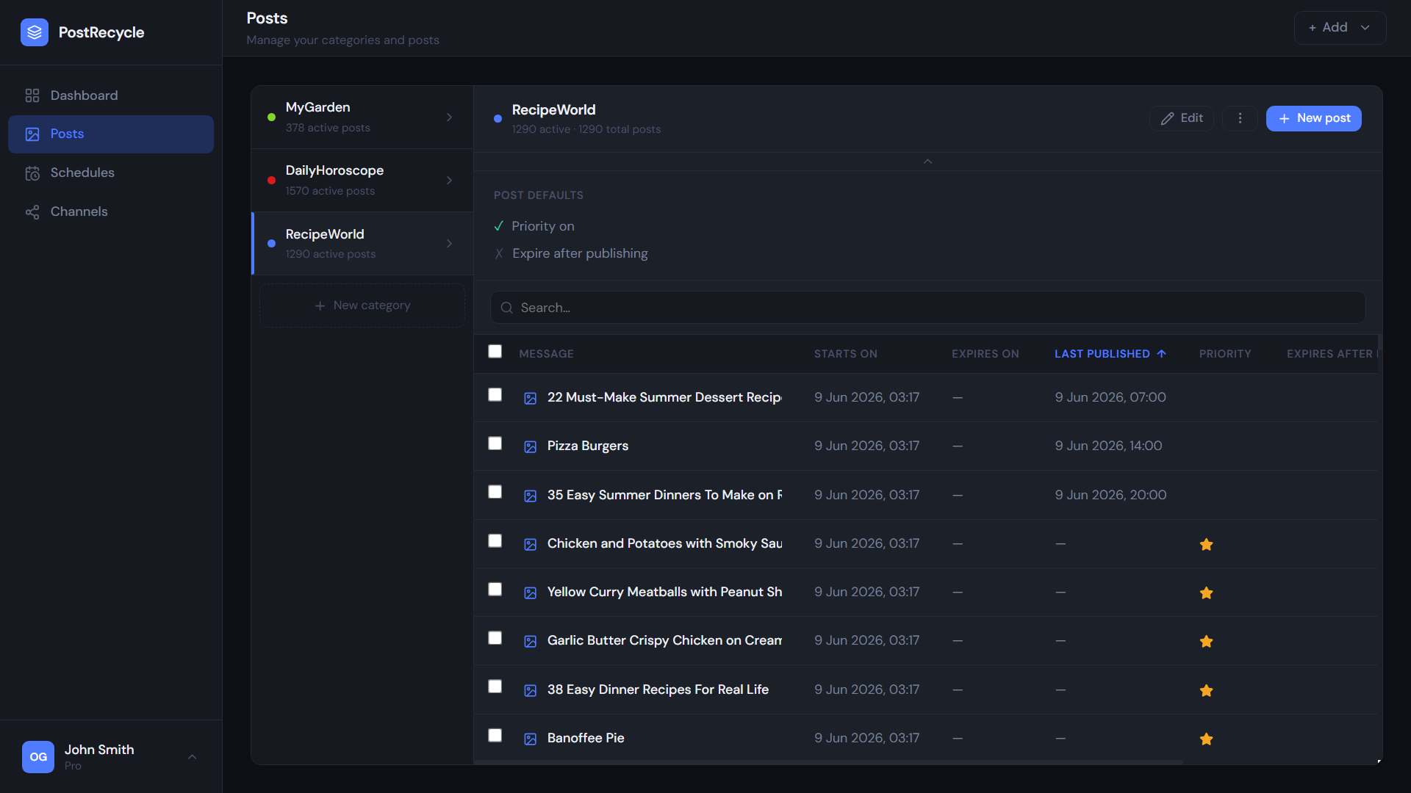Screen dimensions: 1411x793
Task: Toggle priority star on Banoffee Pie row
Action: [1206, 739]
